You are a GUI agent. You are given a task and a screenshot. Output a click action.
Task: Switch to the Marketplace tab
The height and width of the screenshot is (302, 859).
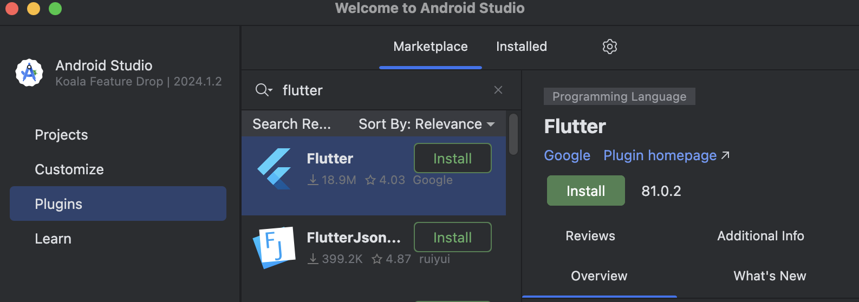pos(431,47)
